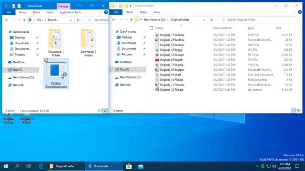The image size is (305, 171).
Task: Show hidden system tray icons
Action: (257, 166)
